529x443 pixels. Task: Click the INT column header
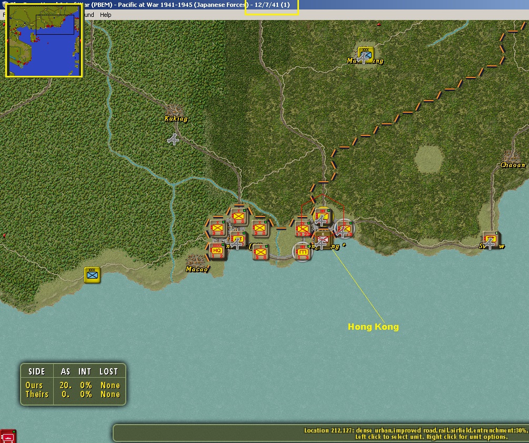click(x=85, y=372)
